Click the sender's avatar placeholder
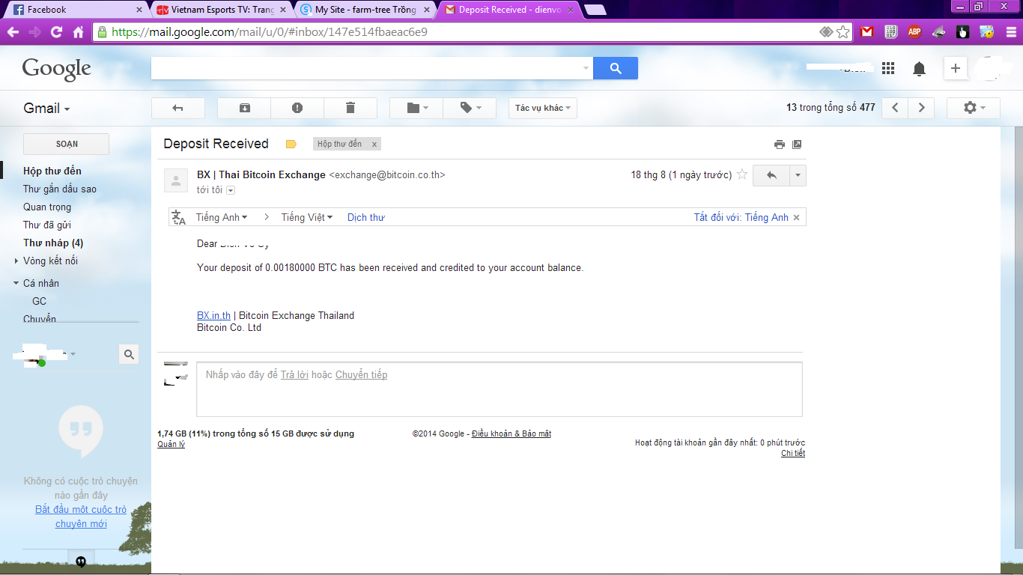The width and height of the screenshot is (1023, 575). click(x=176, y=180)
